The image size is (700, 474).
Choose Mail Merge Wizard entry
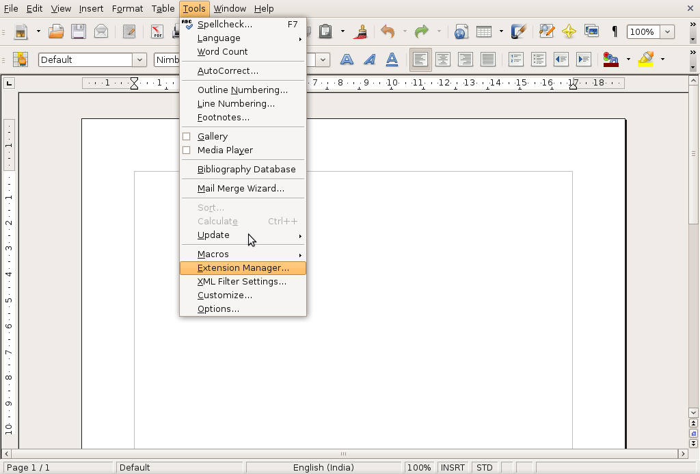pos(243,189)
